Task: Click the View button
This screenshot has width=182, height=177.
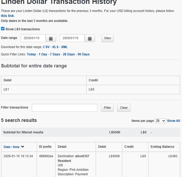Action: 107,38
